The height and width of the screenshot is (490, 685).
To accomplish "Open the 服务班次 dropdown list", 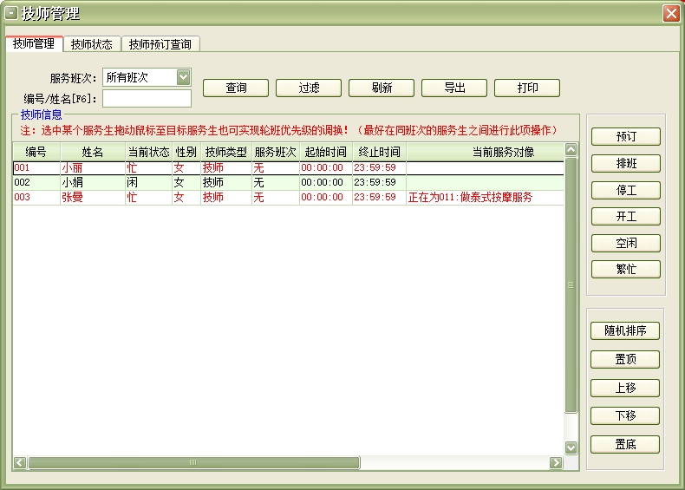I will [x=183, y=77].
